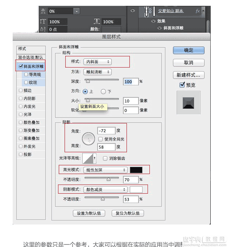Toggle visibility of 父爱如山 副本 layer

click(133, 11)
